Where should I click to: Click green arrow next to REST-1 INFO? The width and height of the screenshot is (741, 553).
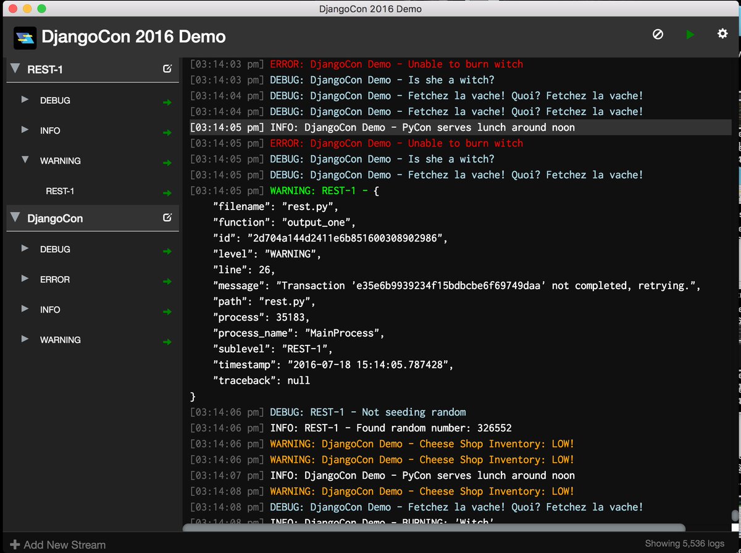167,133
